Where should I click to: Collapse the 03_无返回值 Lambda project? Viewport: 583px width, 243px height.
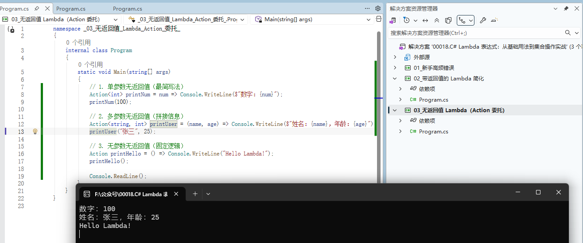click(395, 110)
